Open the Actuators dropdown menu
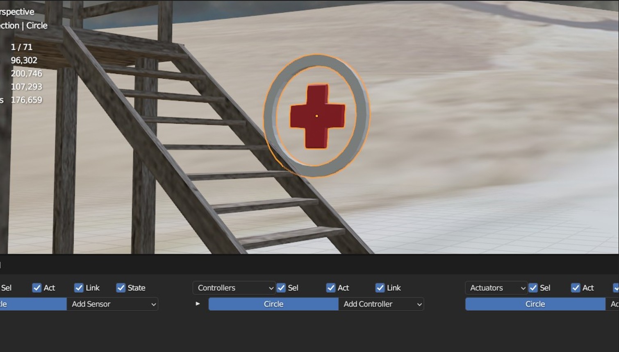 (x=496, y=288)
